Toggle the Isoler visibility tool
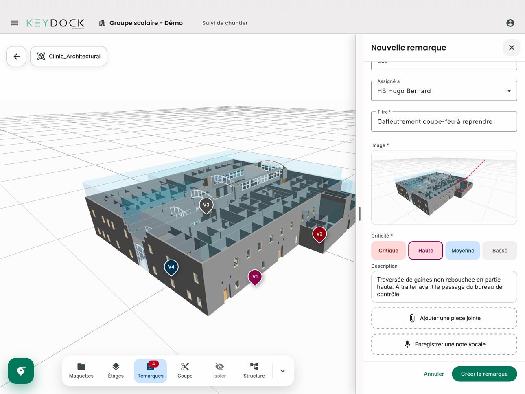Viewport: 525px width, 394px height. 219,371
